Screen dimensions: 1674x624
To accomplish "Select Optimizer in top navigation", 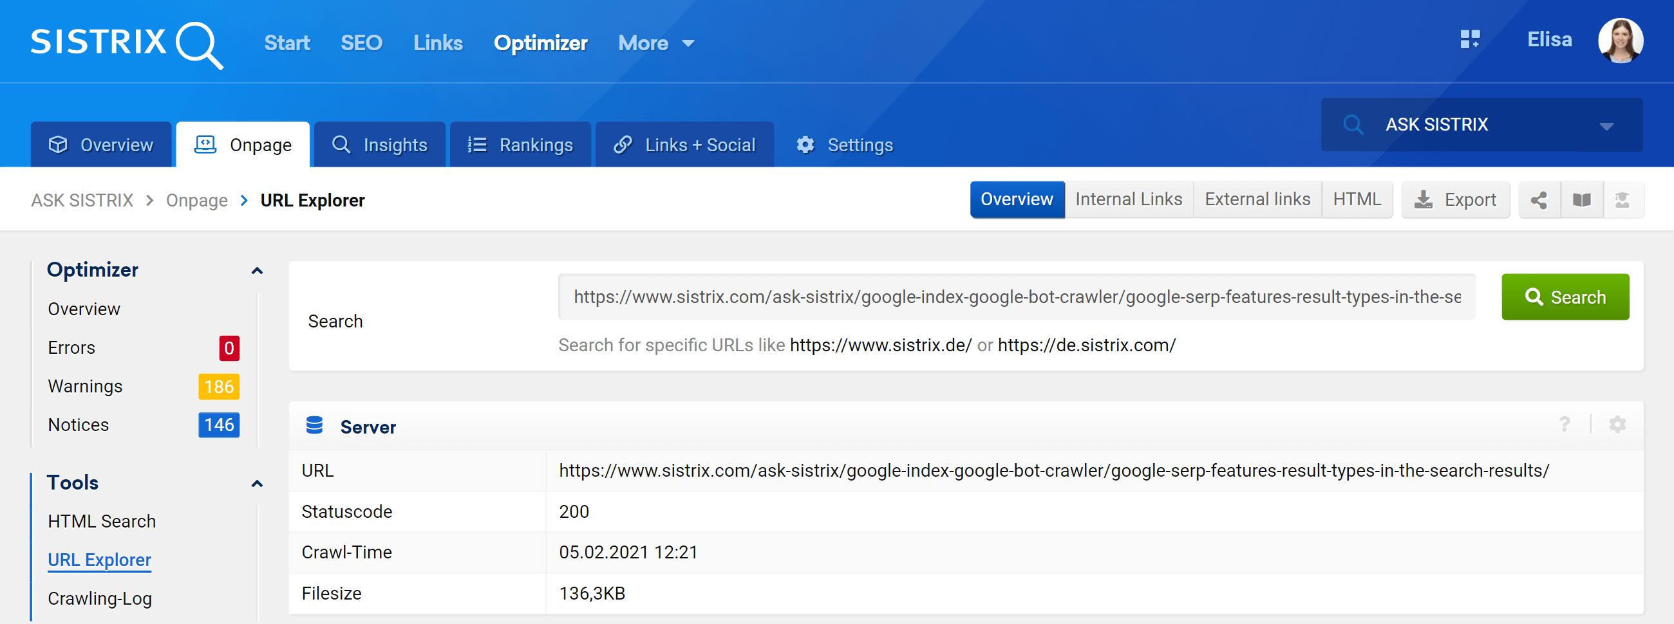I will coord(540,44).
